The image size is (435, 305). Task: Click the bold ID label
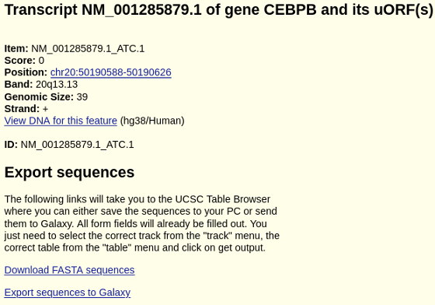tap(11, 145)
